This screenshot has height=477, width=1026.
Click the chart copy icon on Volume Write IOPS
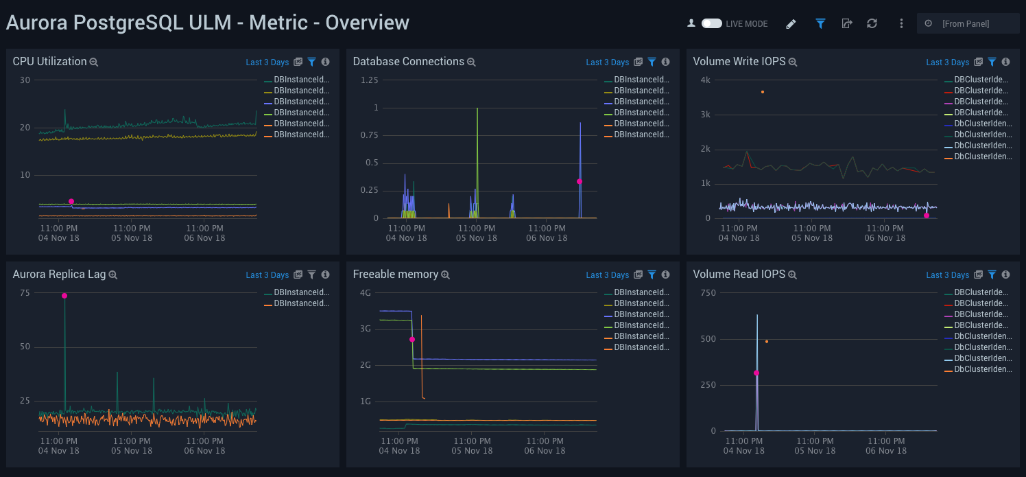pos(978,62)
